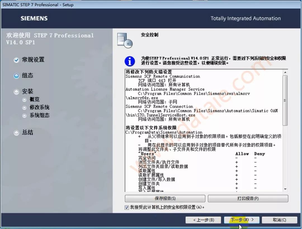
Task: Click the C:\ProgramData\Siemens\Automation path
Action: tap(164, 132)
